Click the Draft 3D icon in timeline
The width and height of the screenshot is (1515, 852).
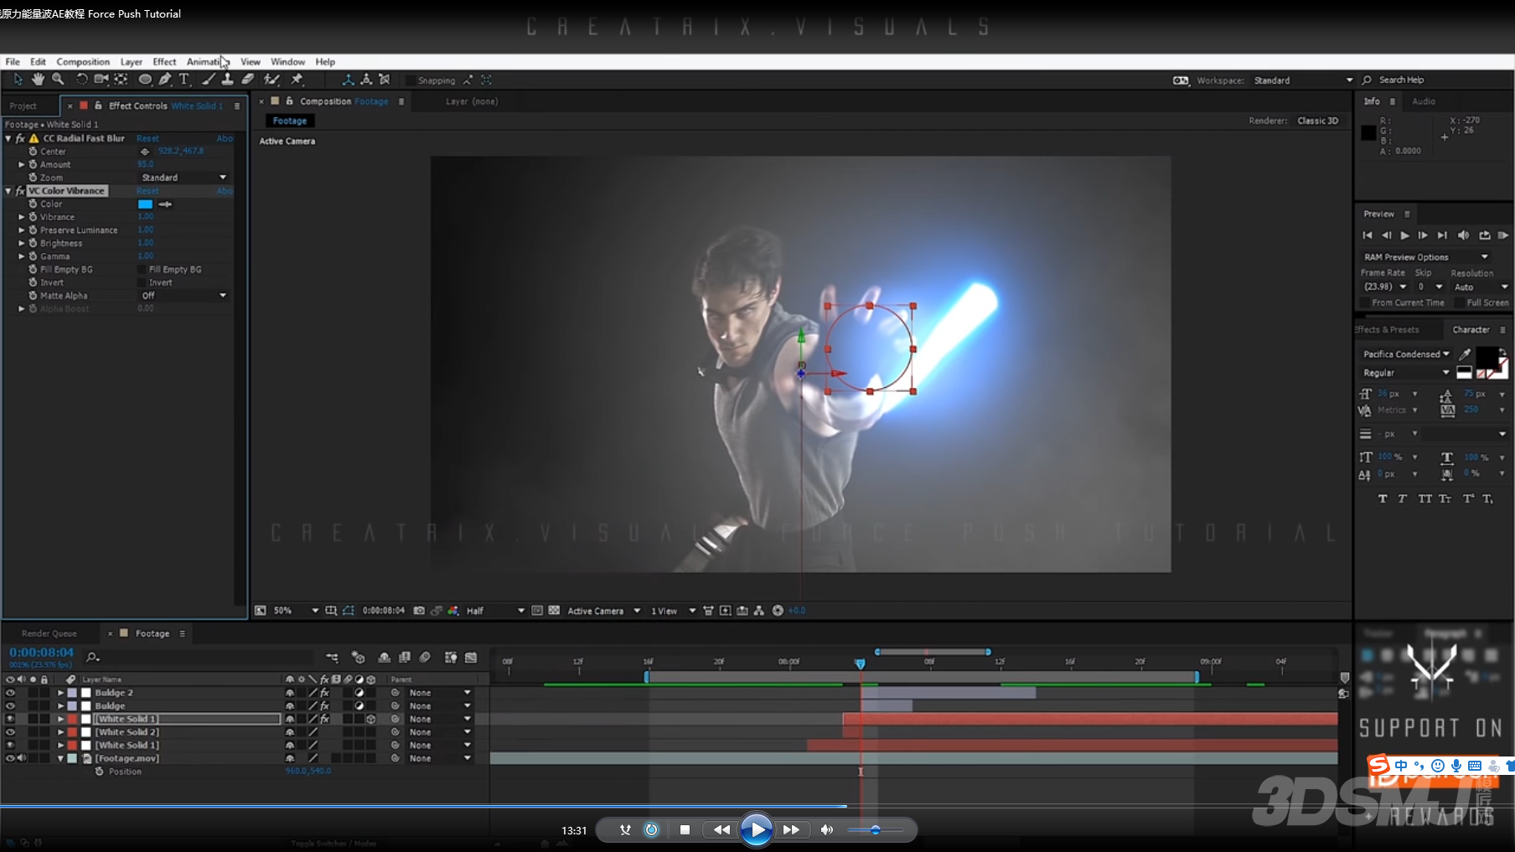coord(359,658)
